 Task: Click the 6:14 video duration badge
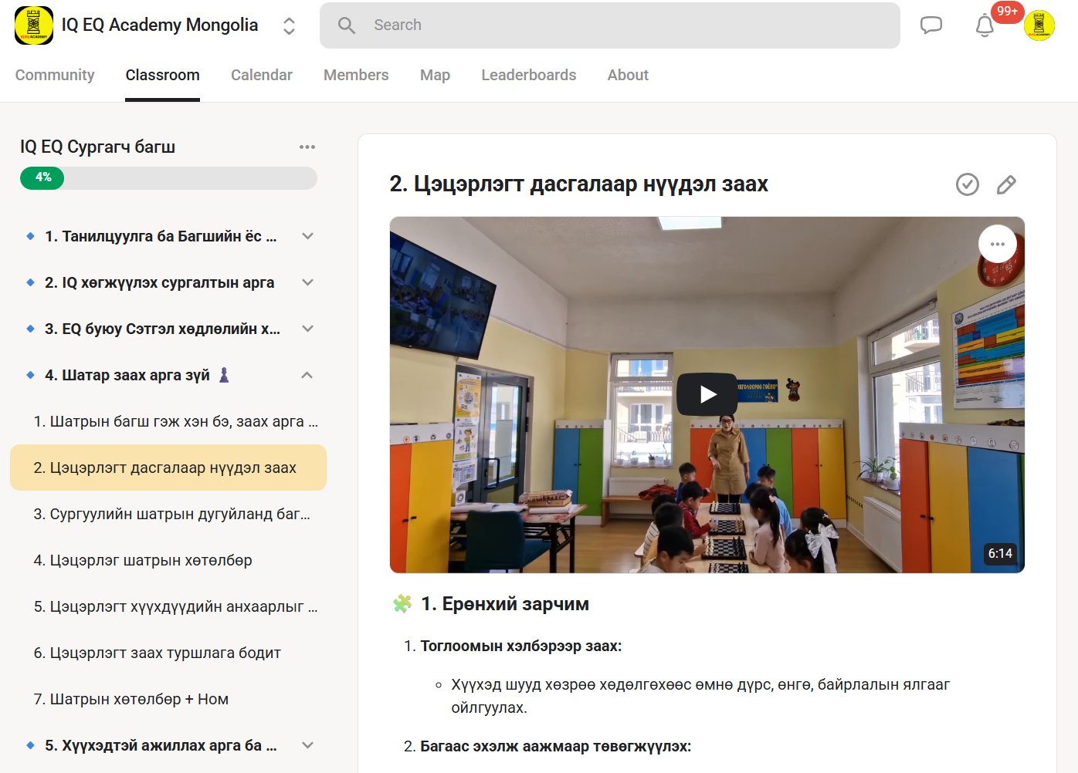(x=1000, y=553)
